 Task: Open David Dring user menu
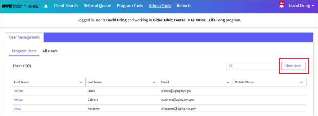(301, 6)
